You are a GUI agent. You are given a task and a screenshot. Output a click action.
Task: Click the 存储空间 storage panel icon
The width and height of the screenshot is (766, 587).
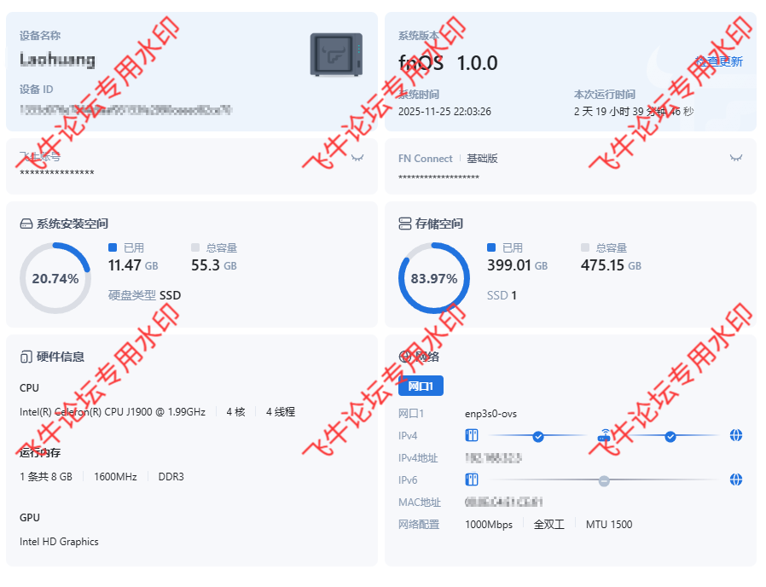click(x=403, y=224)
